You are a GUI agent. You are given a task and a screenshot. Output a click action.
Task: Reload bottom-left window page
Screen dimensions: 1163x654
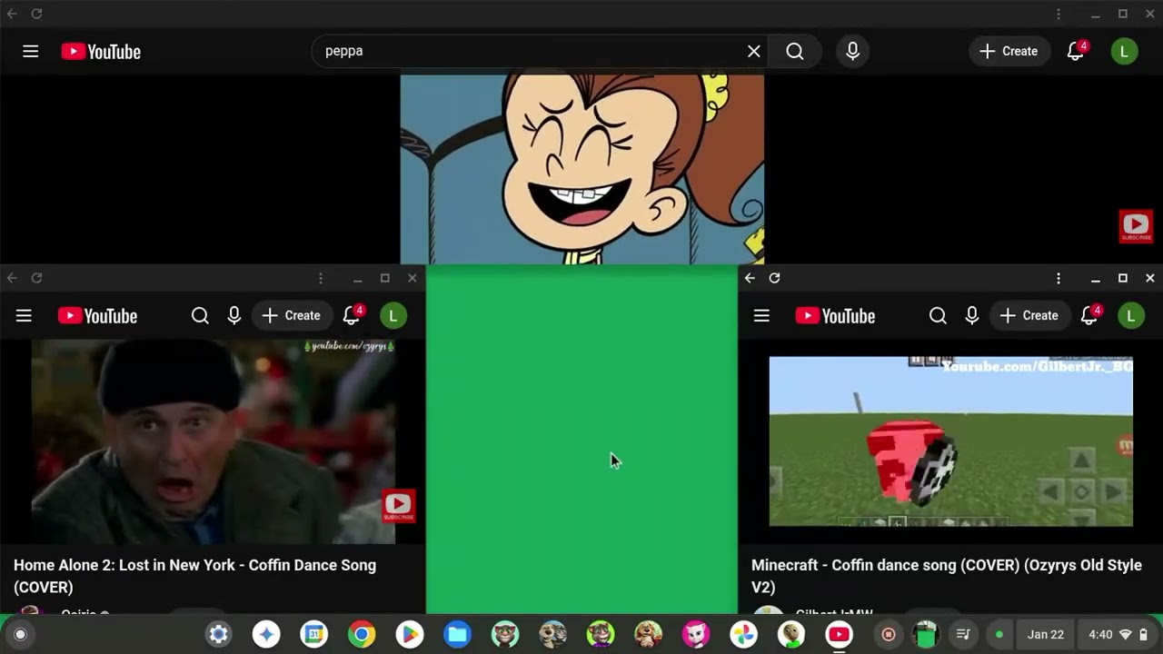[36, 278]
